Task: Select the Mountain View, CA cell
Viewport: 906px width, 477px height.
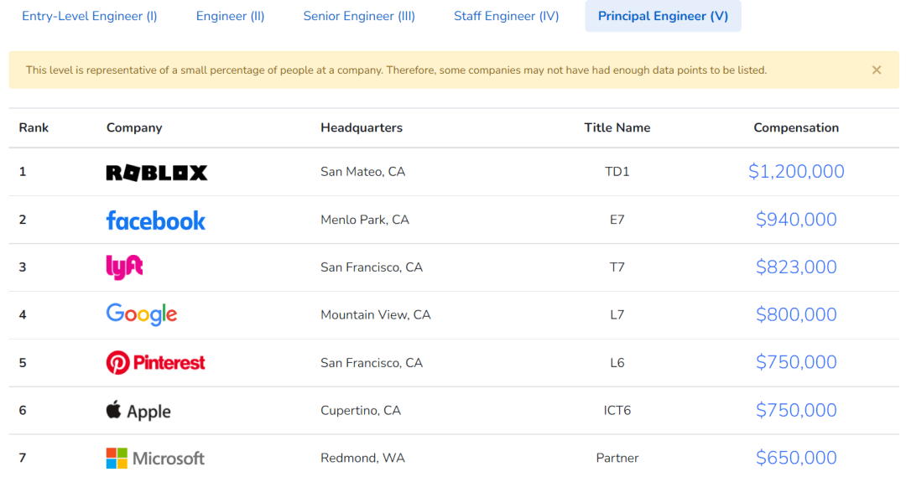Action: pos(376,314)
